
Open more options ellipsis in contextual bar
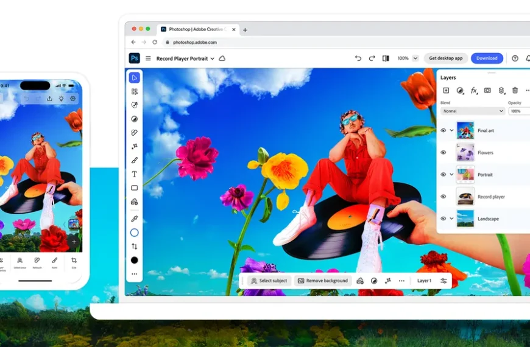click(x=401, y=281)
